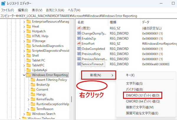Select the (既定) default string value icon
Screen dimensions: 177x120
(79, 28)
